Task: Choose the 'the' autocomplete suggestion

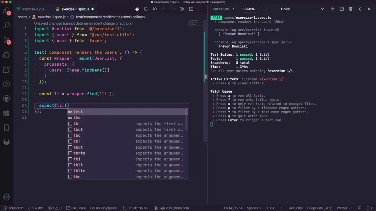Action: pos(127,118)
